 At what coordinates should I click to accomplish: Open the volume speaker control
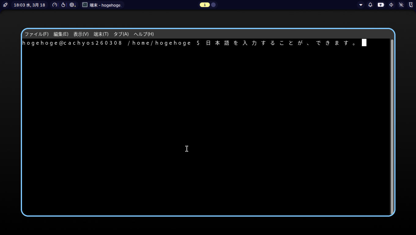click(x=391, y=5)
